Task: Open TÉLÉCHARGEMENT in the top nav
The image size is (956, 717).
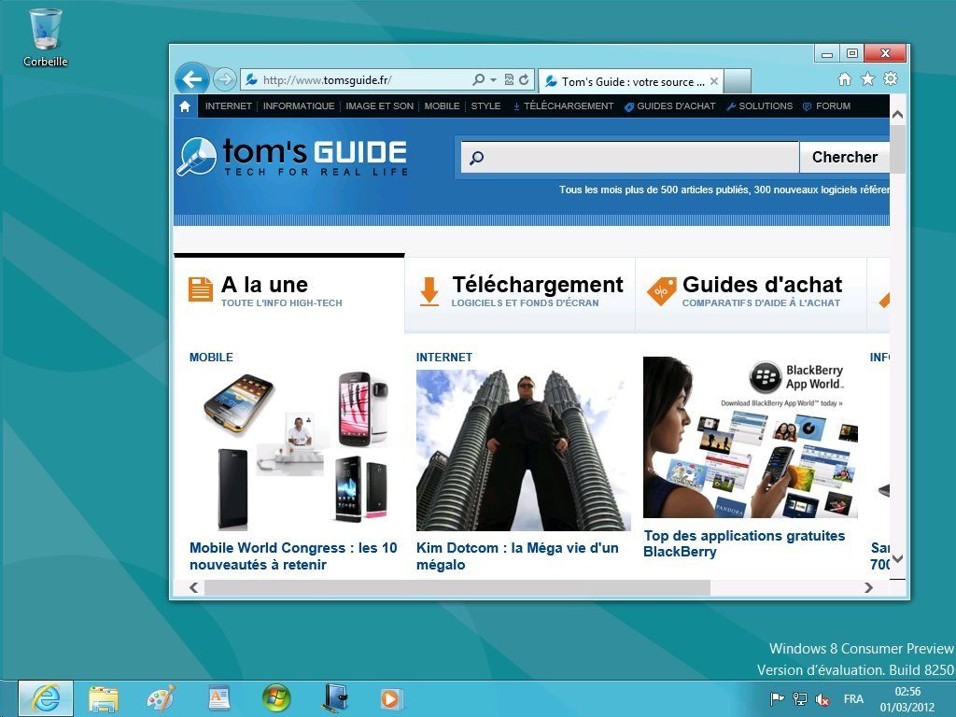Action: [x=563, y=106]
